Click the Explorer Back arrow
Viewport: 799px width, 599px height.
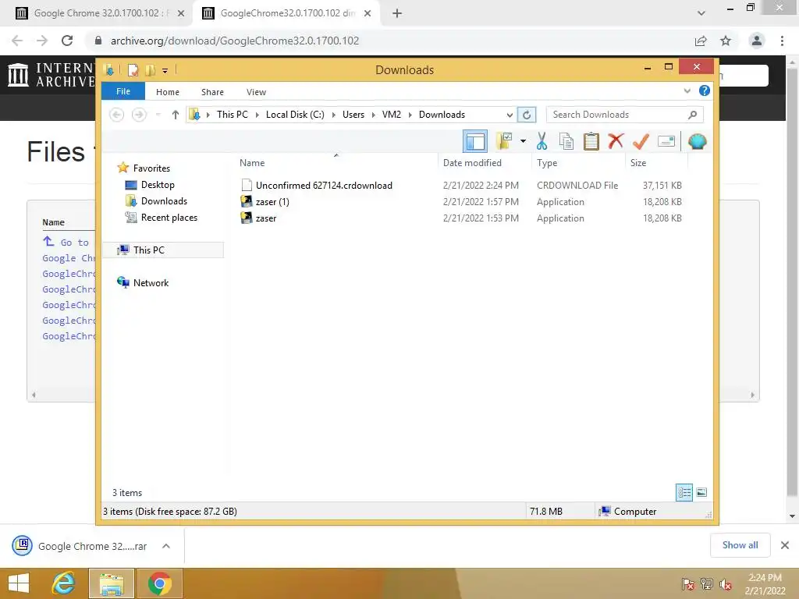pos(117,115)
